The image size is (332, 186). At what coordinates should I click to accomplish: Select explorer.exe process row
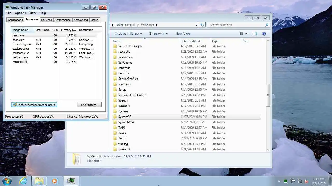(x=54, y=49)
